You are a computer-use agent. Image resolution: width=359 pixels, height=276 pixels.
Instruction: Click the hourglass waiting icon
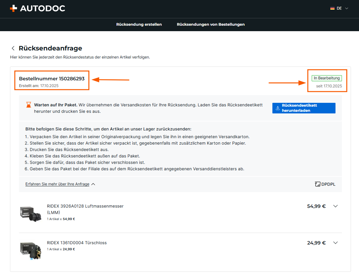[x=29, y=105]
